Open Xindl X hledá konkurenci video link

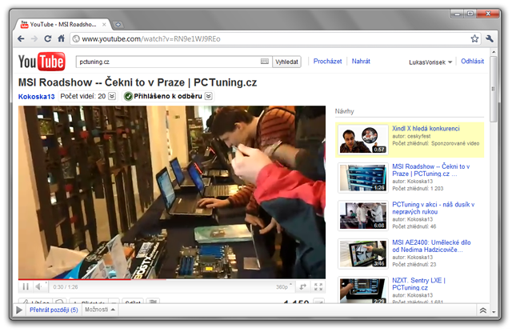click(426, 128)
